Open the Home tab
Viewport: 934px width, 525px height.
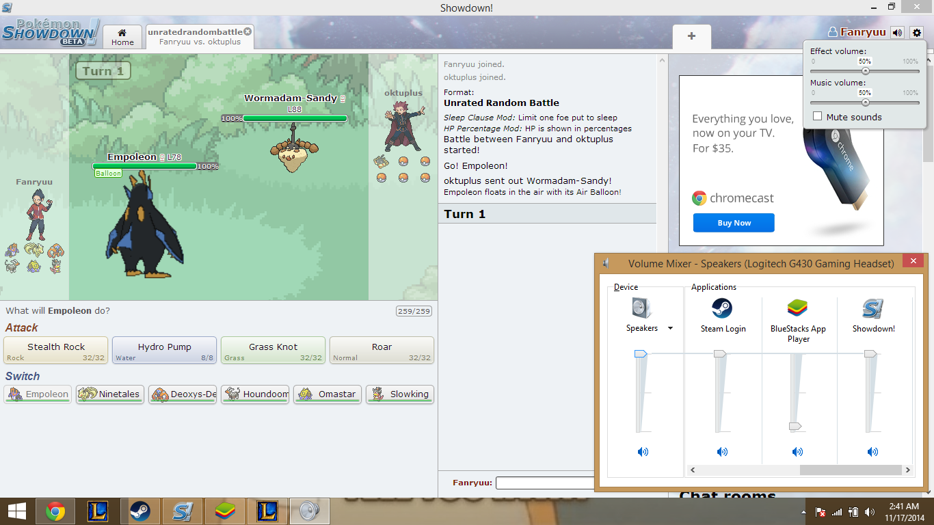pos(122,37)
